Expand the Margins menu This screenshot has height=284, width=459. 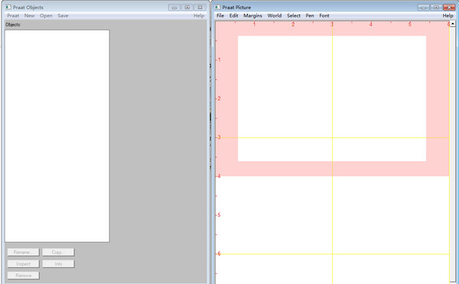click(x=252, y=16)
